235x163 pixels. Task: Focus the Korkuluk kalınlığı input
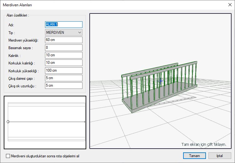63,63
